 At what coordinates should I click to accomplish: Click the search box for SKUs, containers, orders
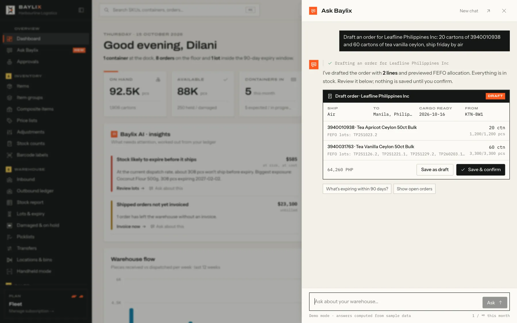[x=180, y=10]
